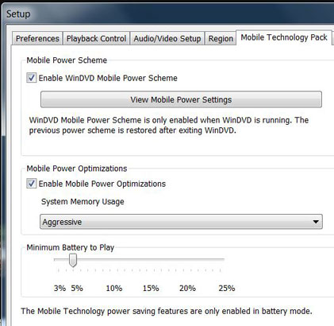Set the battery slider track to 15%

tap(147, 260)
